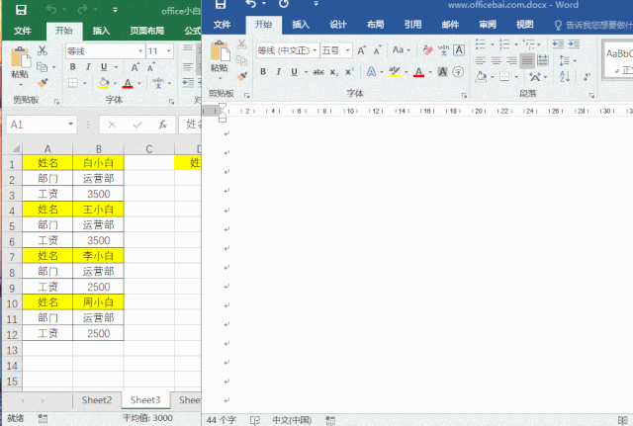The height and width of the screenshot is (426, 633).
Task: Open Word font size 五号 dropdown
Action: (x=347, y=50)
